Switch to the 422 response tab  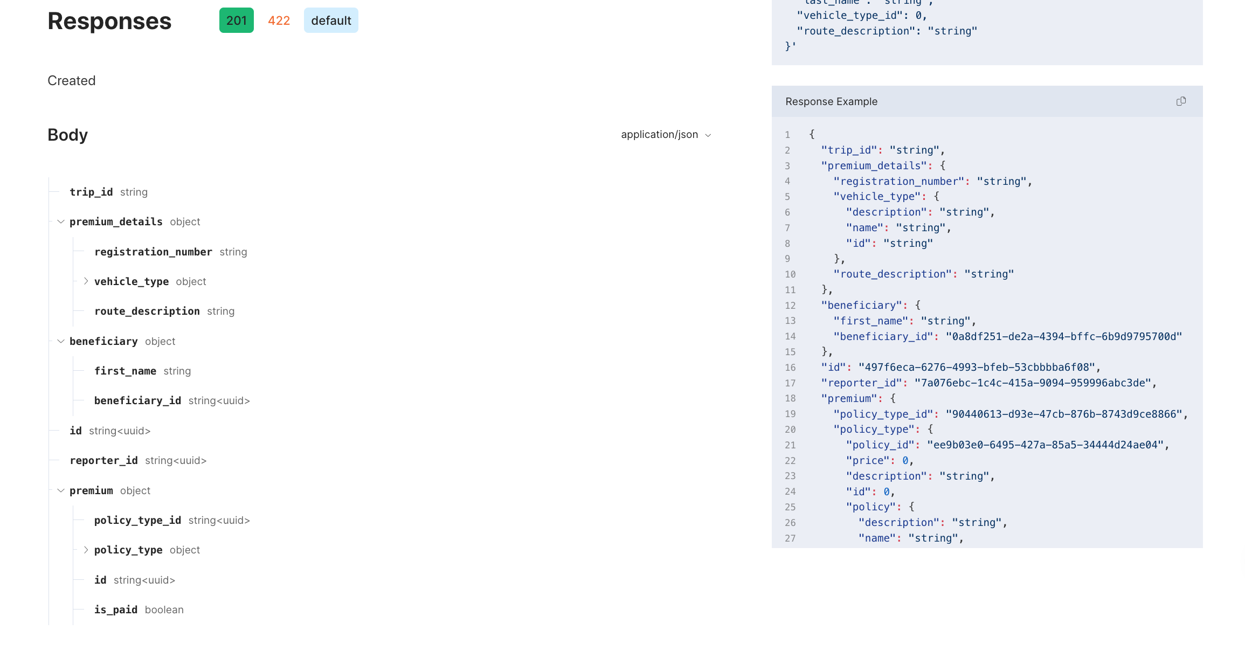(x=279, y=20)
